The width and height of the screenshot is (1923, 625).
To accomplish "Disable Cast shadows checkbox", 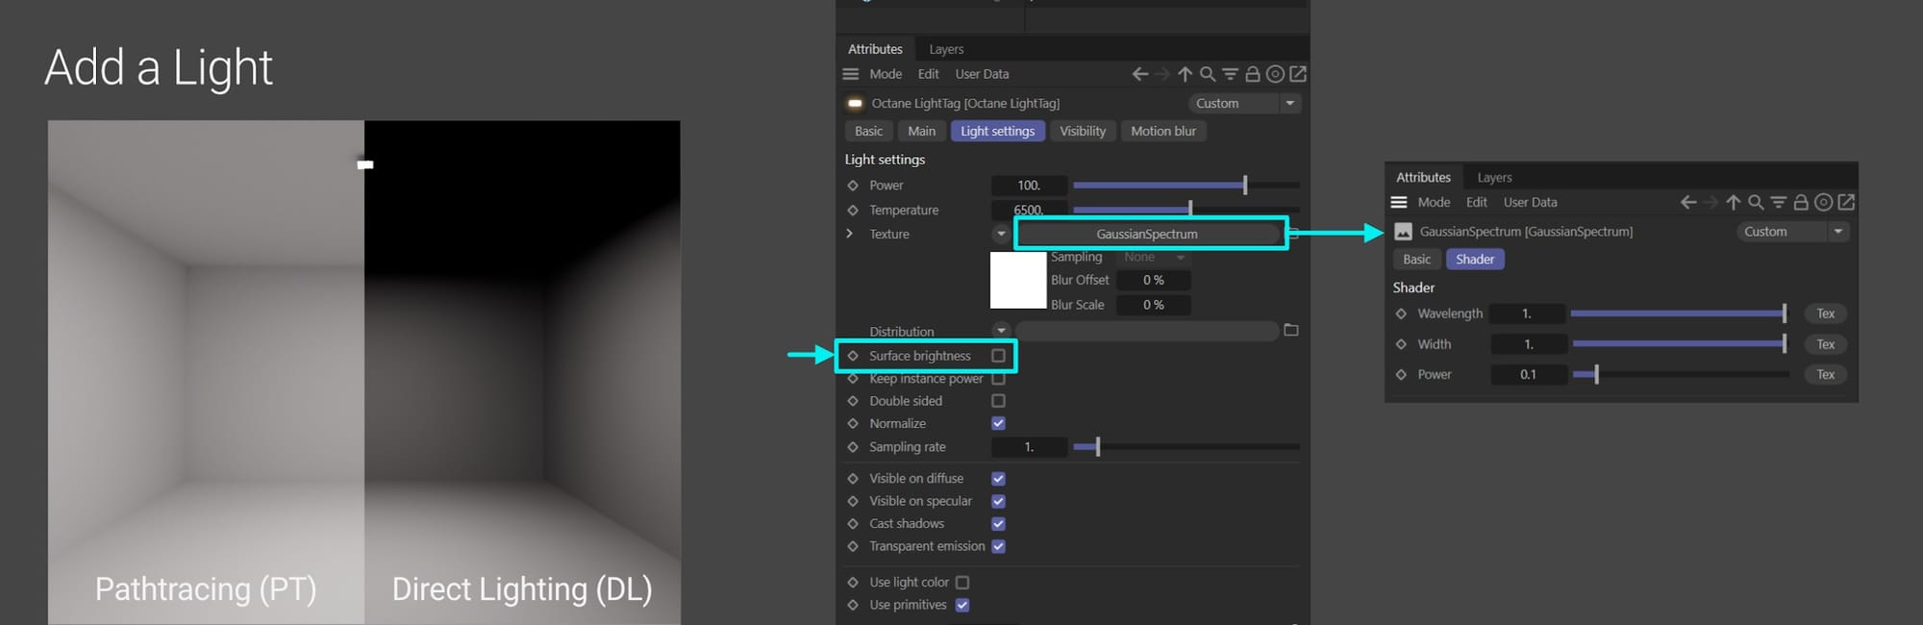I will [x=998, y=524].
